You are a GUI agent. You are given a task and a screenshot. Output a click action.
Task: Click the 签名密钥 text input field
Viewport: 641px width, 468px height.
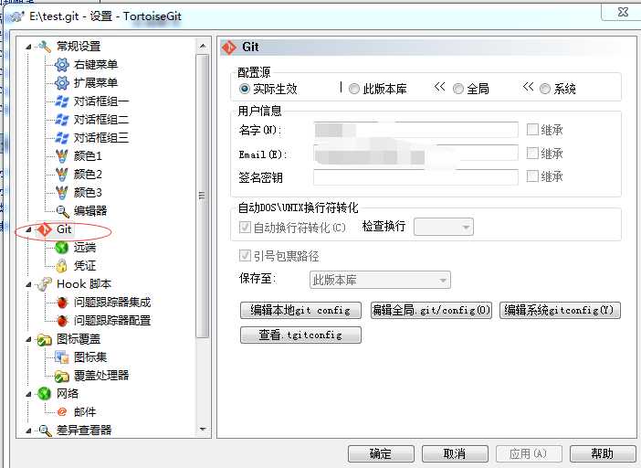coord(415,177)
